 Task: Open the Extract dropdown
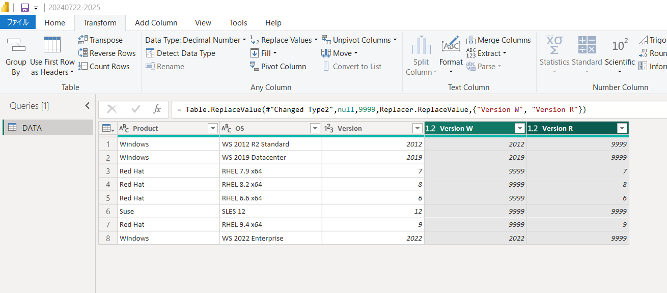click(486, 53)
